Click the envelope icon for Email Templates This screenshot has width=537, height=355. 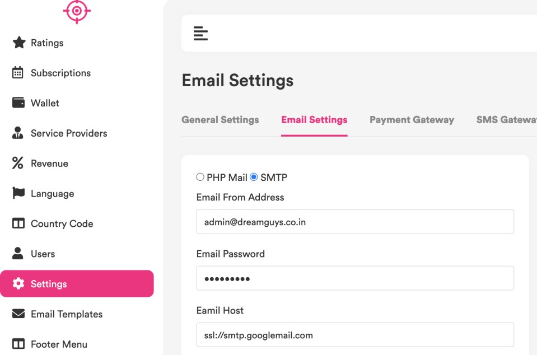pyautogui.click(x=18, y=314)
